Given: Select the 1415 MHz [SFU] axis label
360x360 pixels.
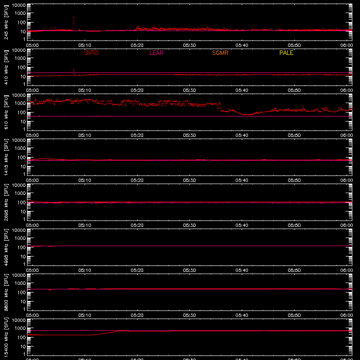Looking at the screenshot, I should point(6,157).
